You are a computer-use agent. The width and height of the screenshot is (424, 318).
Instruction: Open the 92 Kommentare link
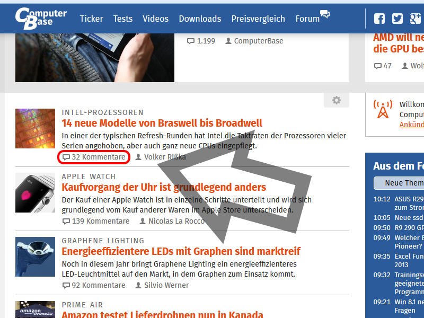click(99, 285)
